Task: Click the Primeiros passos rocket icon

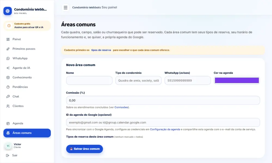Action: pyautogui.click(x=8, y=49)
